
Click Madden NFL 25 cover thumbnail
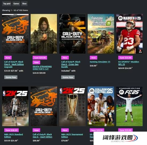(x=129, y=34)
